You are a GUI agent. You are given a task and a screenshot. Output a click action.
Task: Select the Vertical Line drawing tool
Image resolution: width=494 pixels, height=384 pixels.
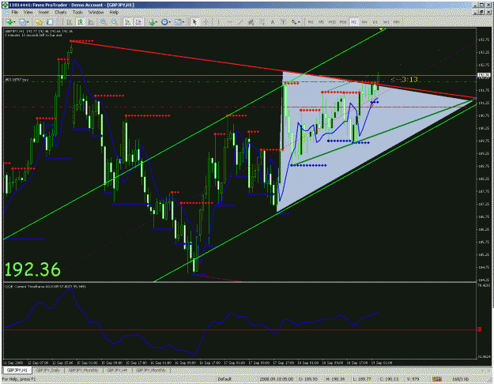[218, 22]
